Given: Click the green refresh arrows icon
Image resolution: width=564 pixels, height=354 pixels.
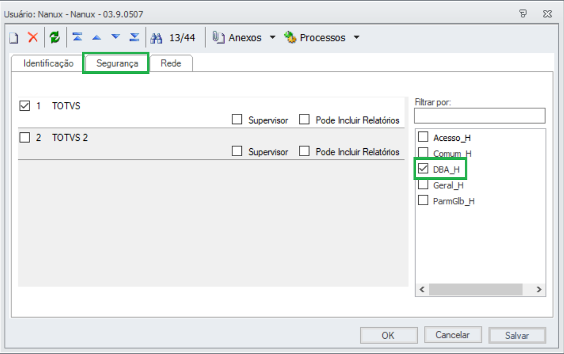Looking at the screenshot, I should pos(55,37).
